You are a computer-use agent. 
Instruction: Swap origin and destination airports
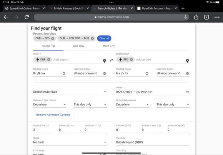111,60
